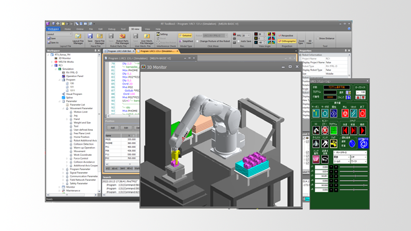Click the step Continue red arrow button

click(x=362, y=130)
